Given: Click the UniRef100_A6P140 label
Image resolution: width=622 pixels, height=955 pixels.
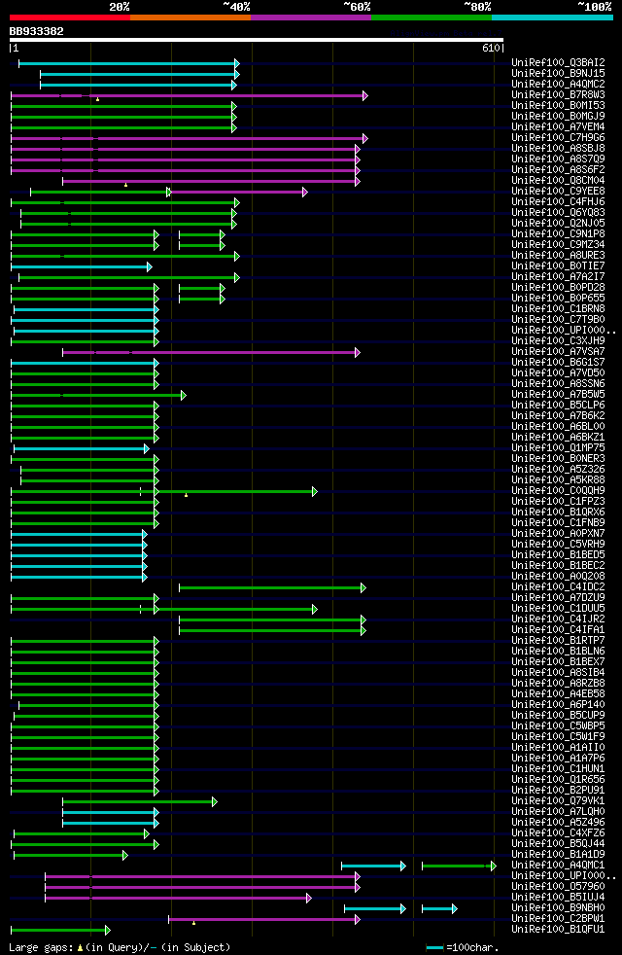Looking at the screenshot, I should coord(558,705).
